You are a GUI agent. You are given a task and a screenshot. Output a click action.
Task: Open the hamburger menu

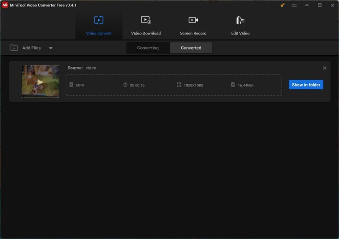coord(294,5)
